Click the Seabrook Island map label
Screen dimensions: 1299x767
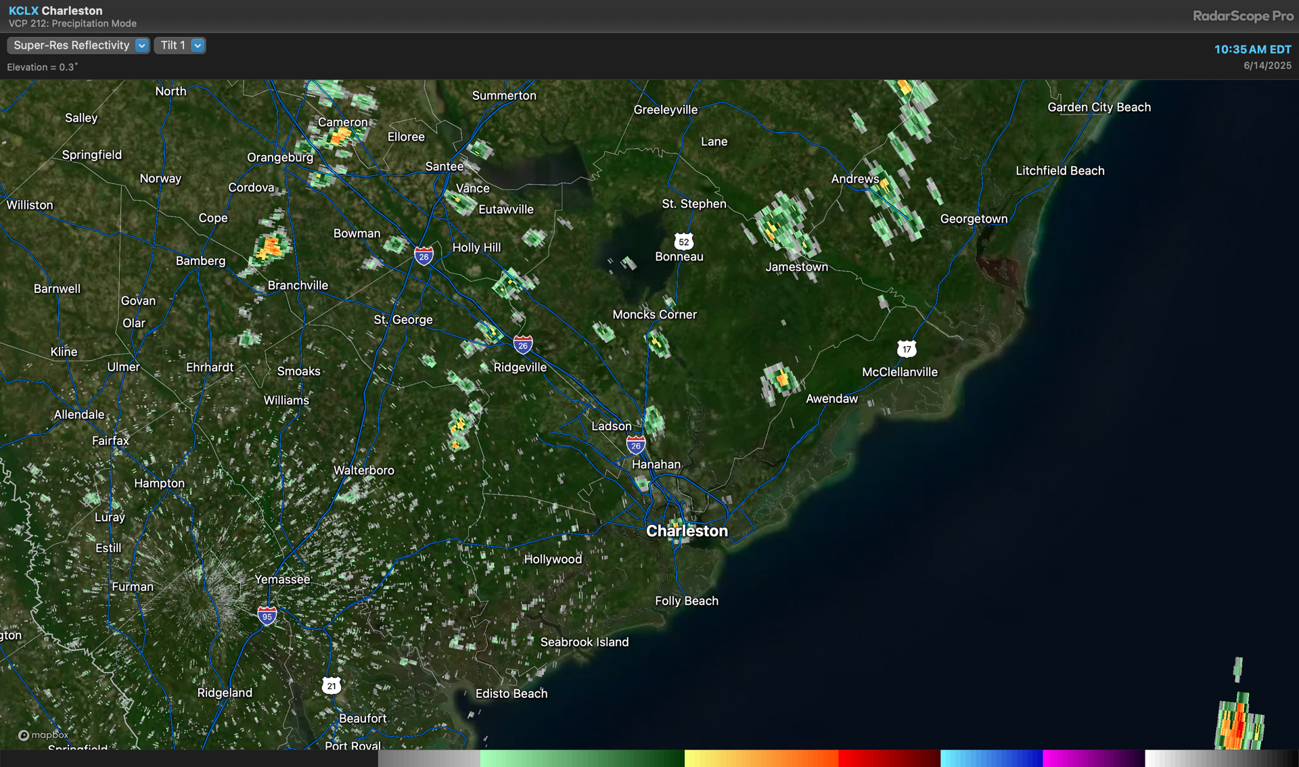[585, 642]
